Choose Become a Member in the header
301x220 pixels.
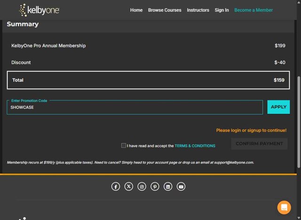[x=253, y=10]
